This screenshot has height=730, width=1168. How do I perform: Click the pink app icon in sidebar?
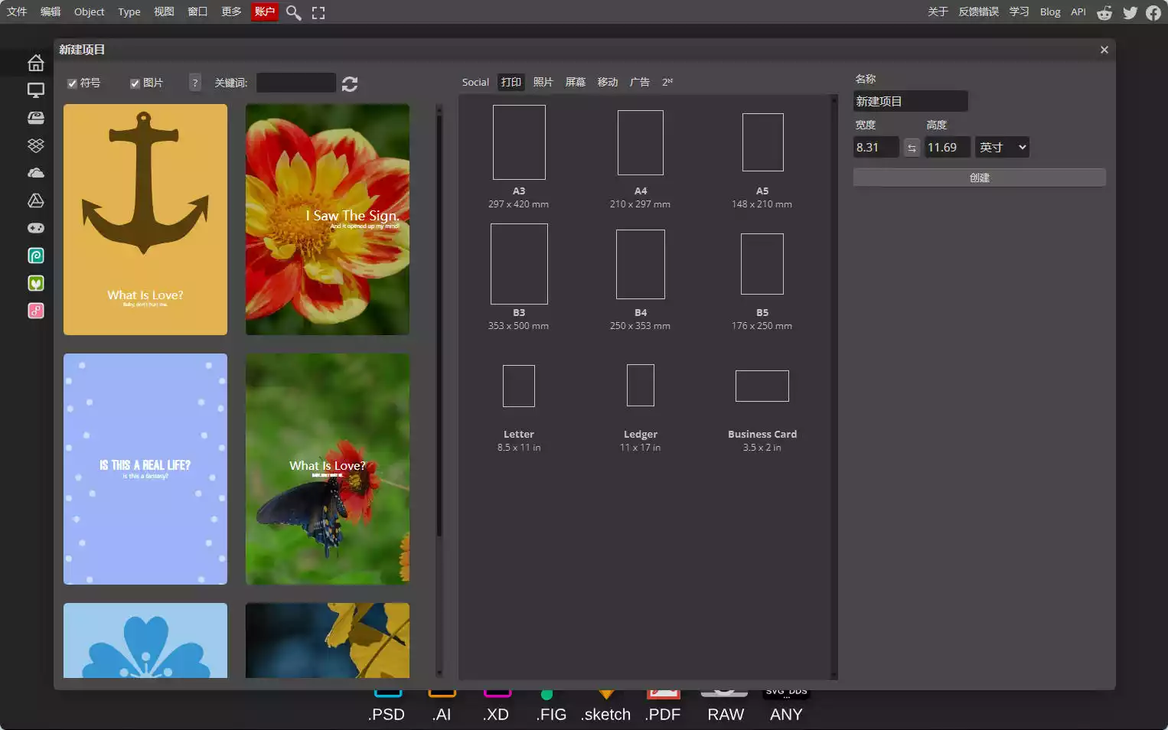(x=36, y=311)
